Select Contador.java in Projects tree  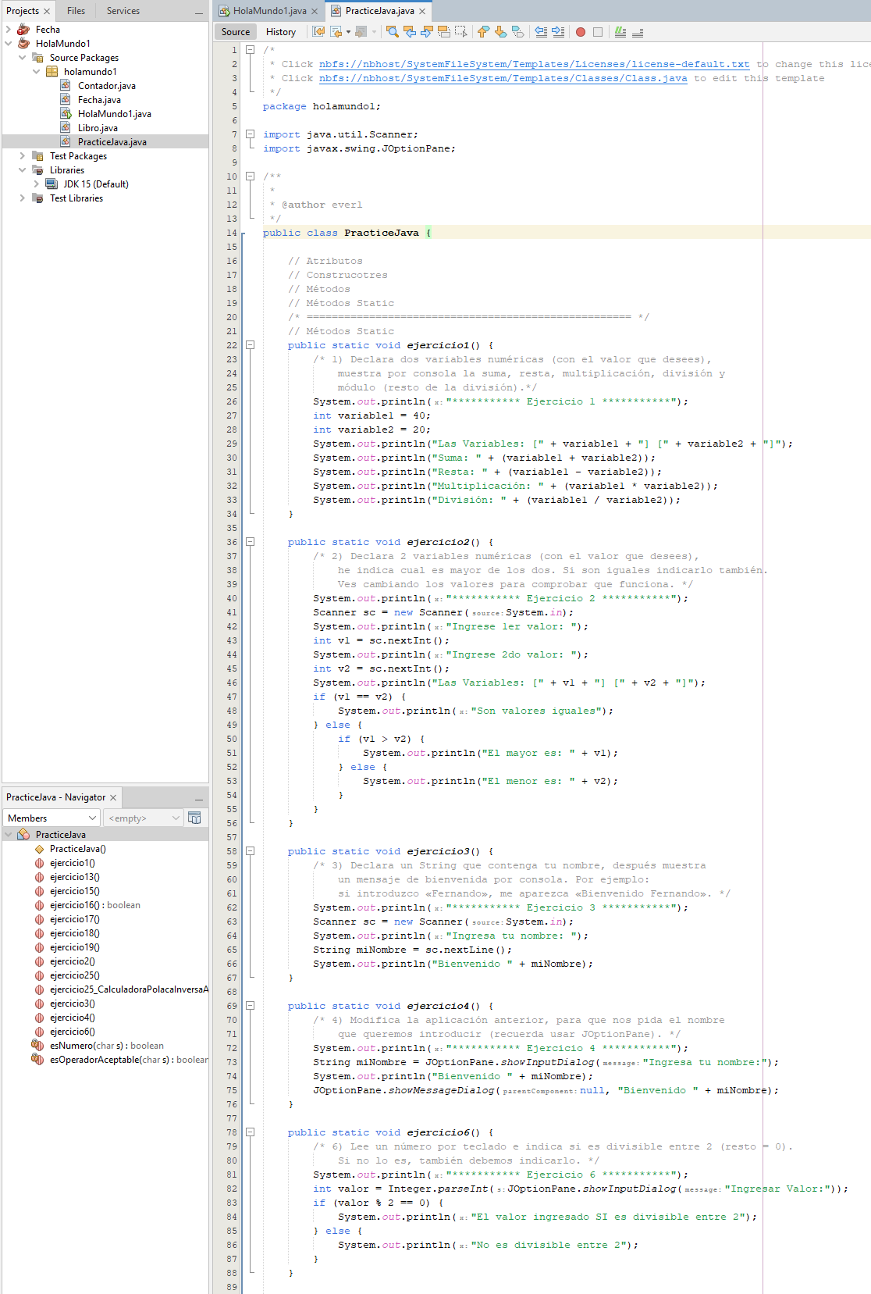[x=106, y=86]
